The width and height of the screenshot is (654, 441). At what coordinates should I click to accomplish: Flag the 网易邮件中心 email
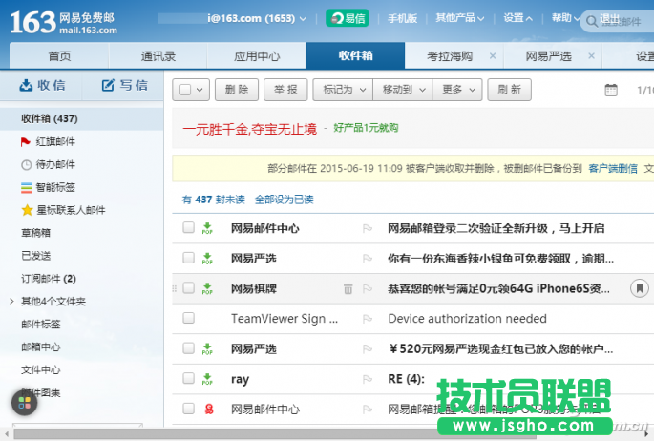point(367,228)
